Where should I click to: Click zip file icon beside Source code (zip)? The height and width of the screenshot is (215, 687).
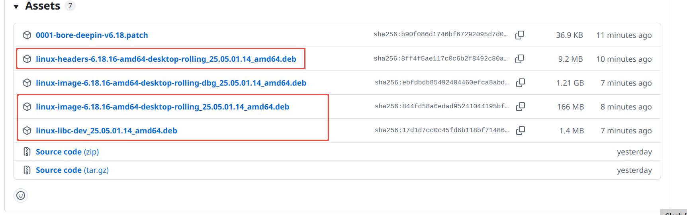tap(27, 152)
